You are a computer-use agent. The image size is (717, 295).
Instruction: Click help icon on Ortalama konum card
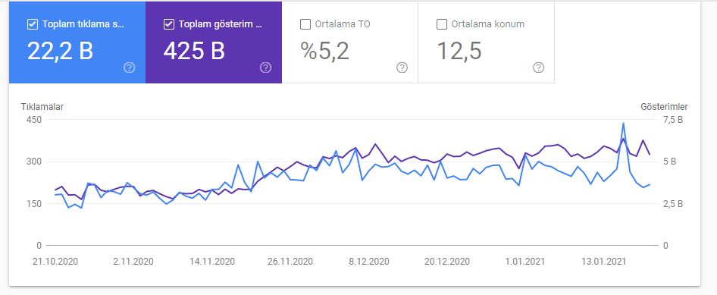click(x=539, y=68)
